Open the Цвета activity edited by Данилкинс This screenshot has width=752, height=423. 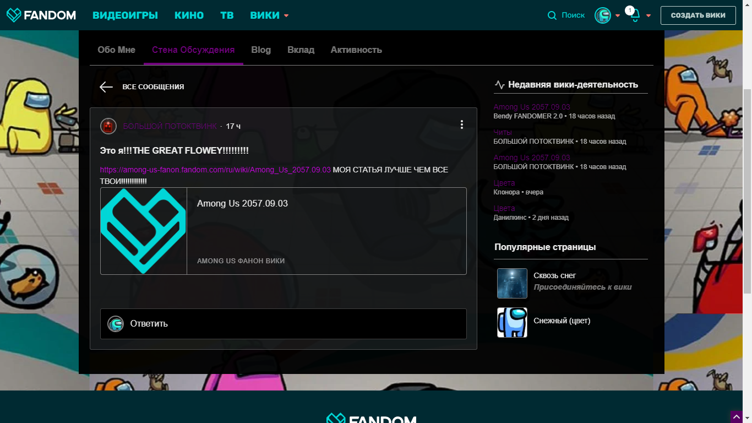(x=504, y=208)
